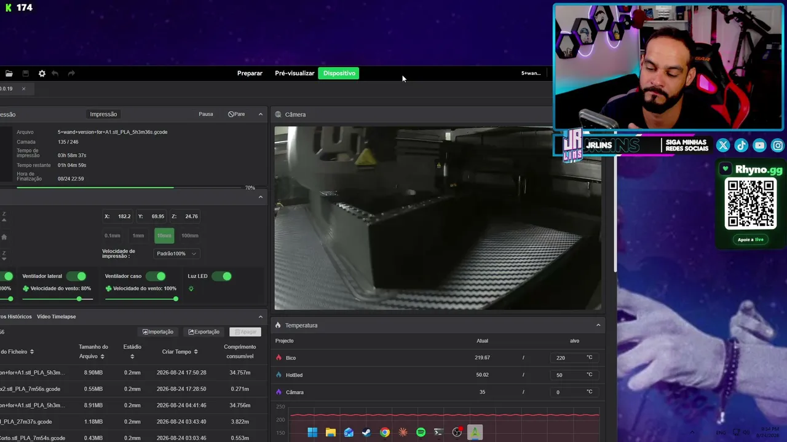Open the Velocidade de impressão dropdown
The image size is (787, 442).
176,254
